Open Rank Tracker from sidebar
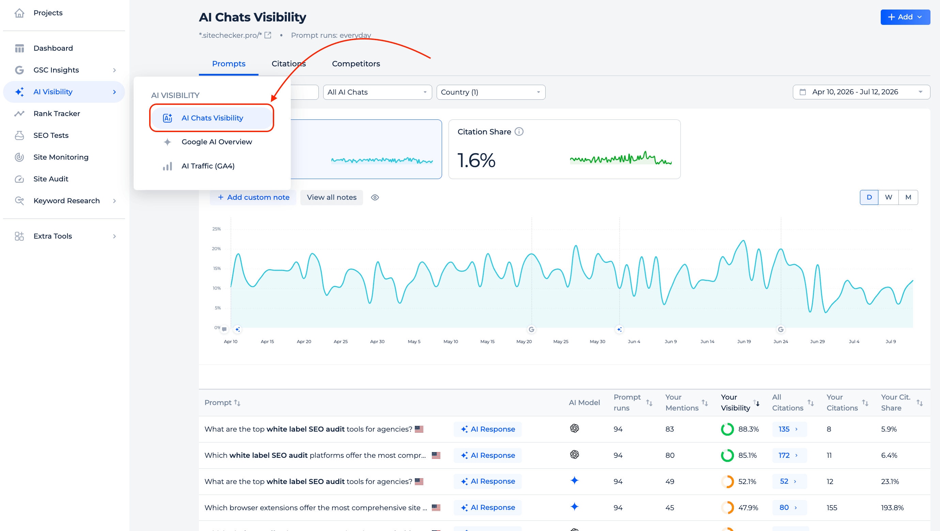Viewport: 940px width, 531px height. [64, 113]
